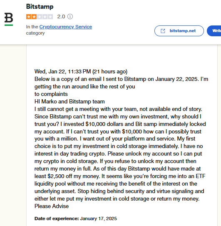The image size is (221, 226).
Task: Select the third gray rating star
Action: coord(40,17)
